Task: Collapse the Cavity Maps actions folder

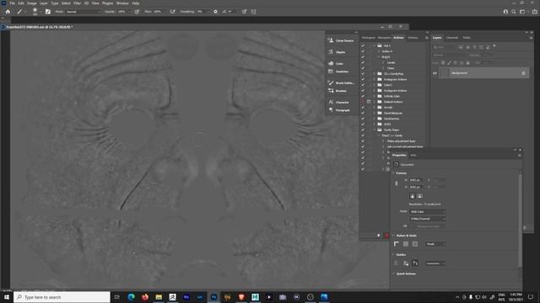Action: point(375,130)
